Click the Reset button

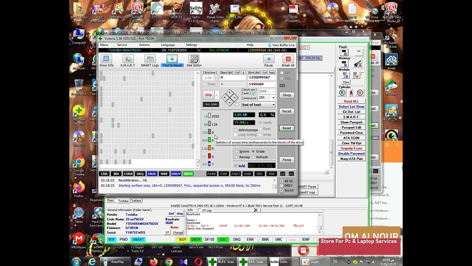(x=287, y=128)
